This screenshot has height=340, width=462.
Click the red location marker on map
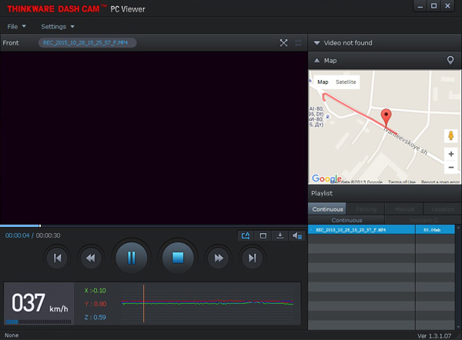pos(386,118)
